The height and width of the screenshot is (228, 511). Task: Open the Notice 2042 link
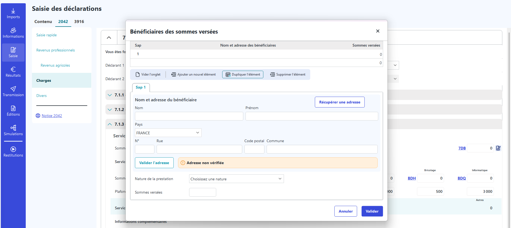52,116
